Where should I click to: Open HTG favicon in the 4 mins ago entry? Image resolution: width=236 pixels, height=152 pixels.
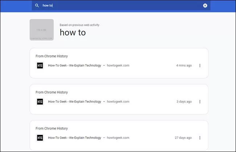40,66
